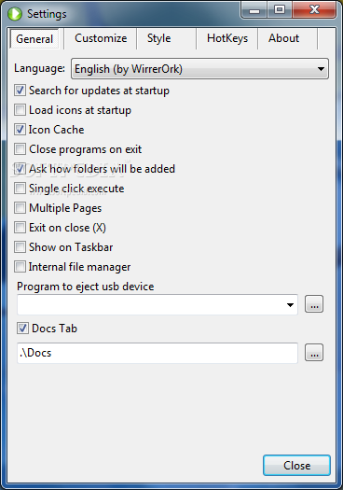Go to the Style tab
Image resolution: width=343 pixels, height=490 pixels.
click(x=158, y=38)
